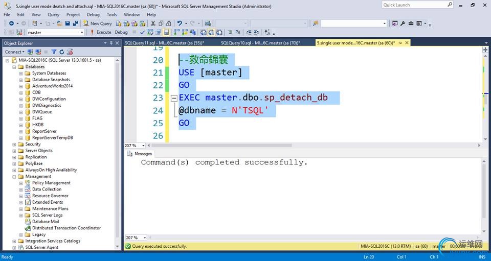
Task: Select the ReportServerTempDB database
Action: coord(53,138)
